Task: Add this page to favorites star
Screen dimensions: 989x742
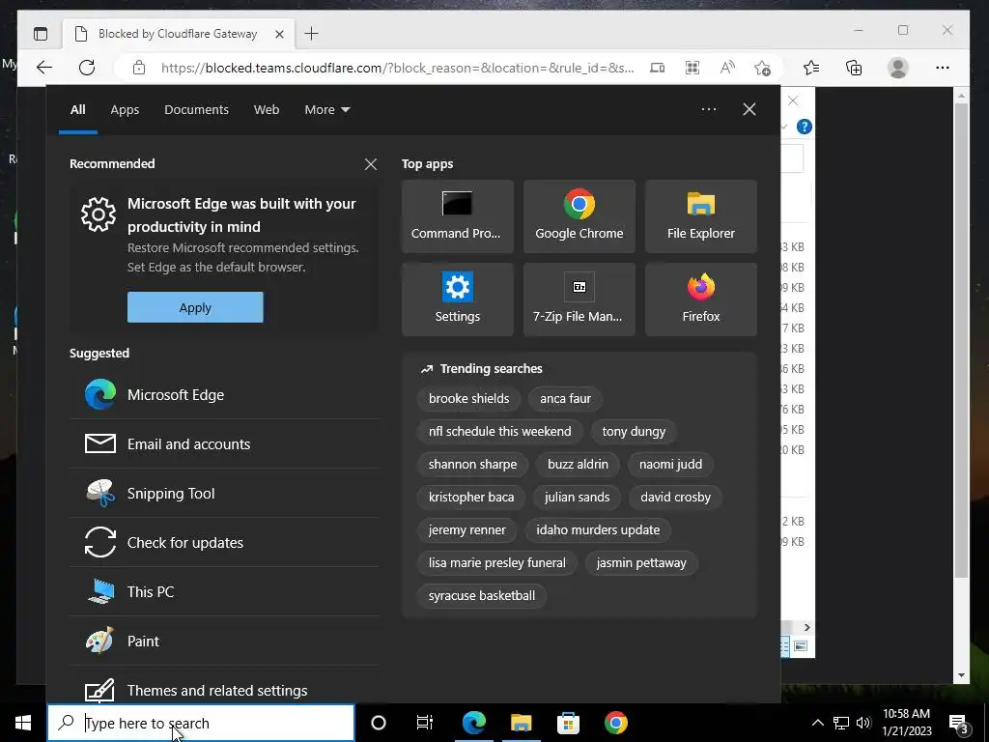Action: 763,68
